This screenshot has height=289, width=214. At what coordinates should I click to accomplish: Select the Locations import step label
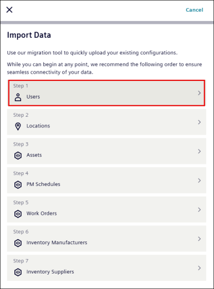[38, 126]
